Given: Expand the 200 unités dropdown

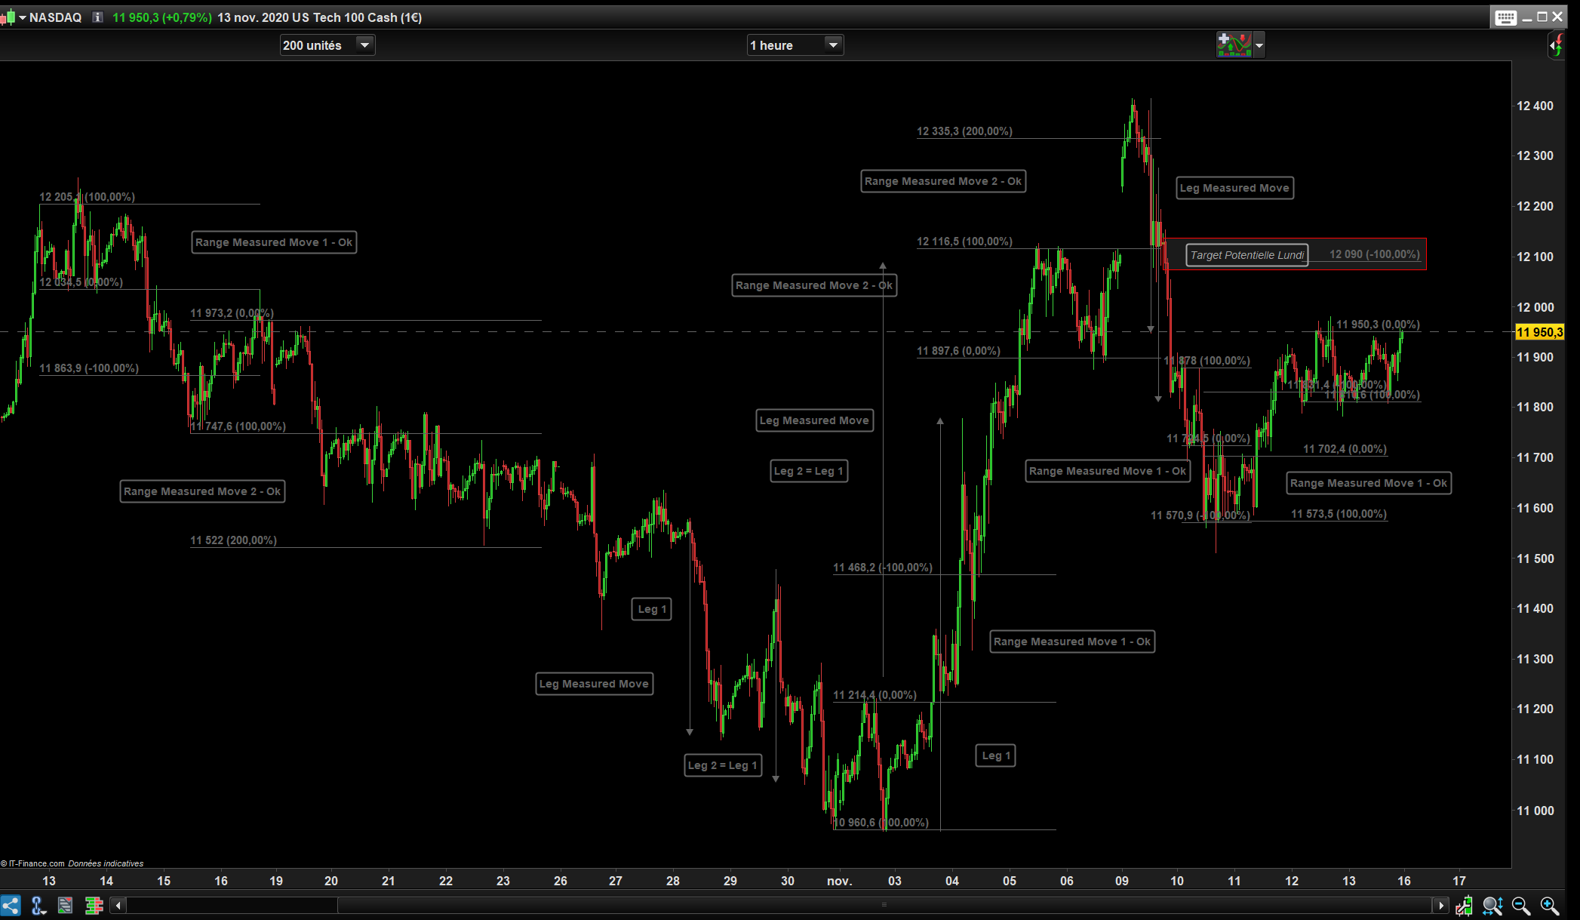Looking at the screenshot, I should tap(364, 45).
